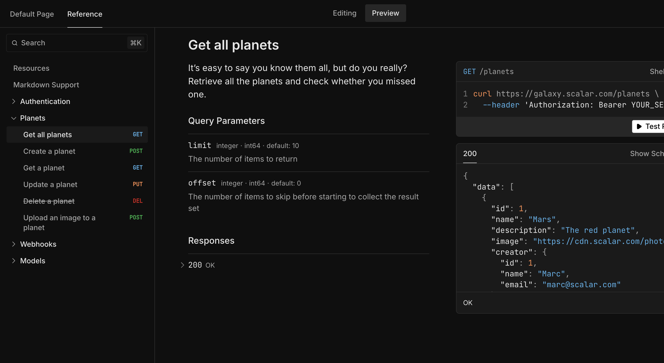Click the curl command line

pyautogui.click(x=566, y=94)
